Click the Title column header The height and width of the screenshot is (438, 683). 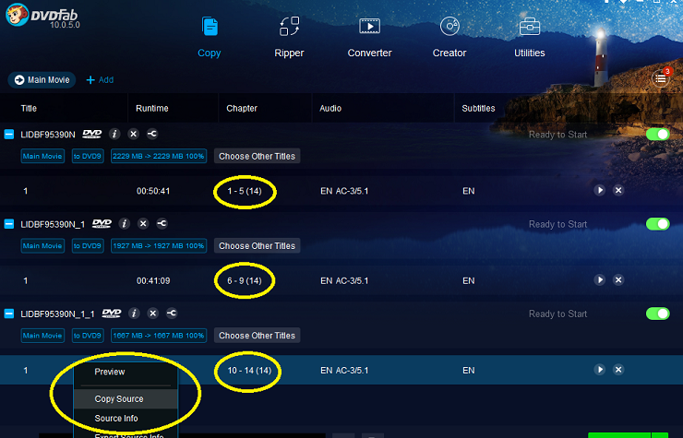tap(29, 109)
